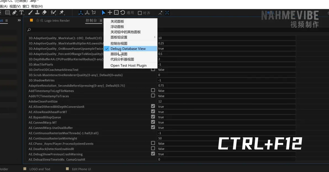Screen dimensions: 329x172
Task: Enable the AE.CPano_AsyncPlayer.ProcessSystemEvents checkbox
Action: coord(153,143)
